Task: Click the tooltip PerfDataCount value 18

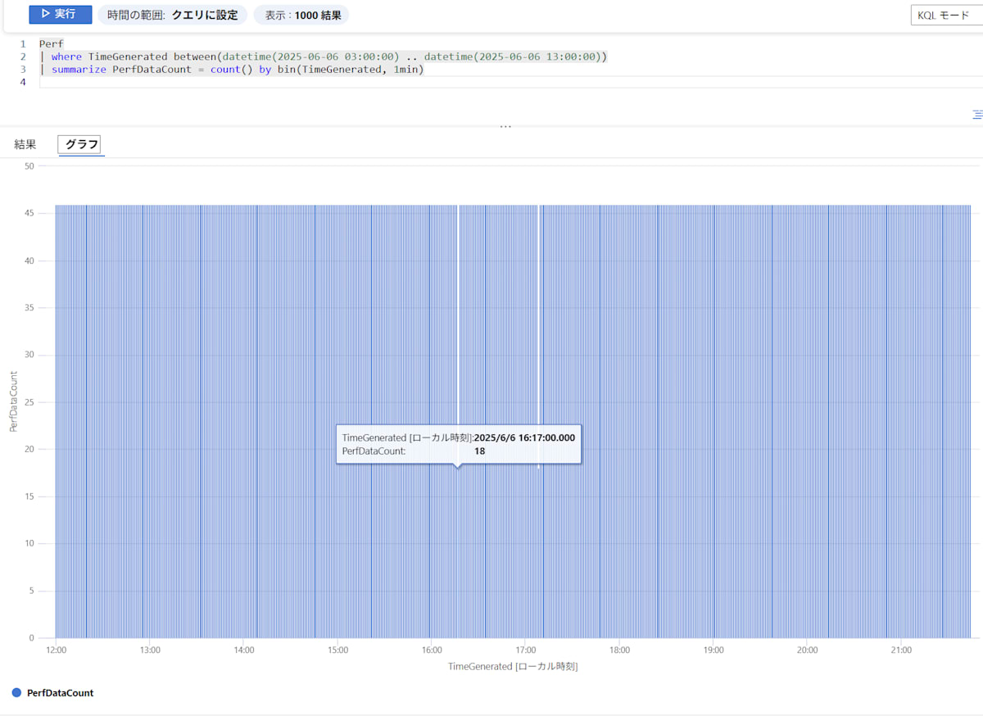Action: click(480, 451)
